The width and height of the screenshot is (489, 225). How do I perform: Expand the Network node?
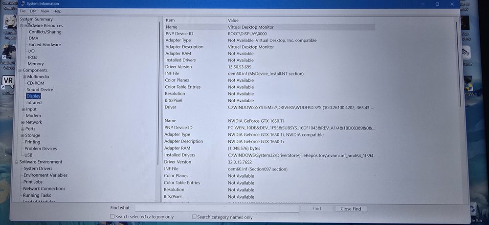(x=22, y=122)
